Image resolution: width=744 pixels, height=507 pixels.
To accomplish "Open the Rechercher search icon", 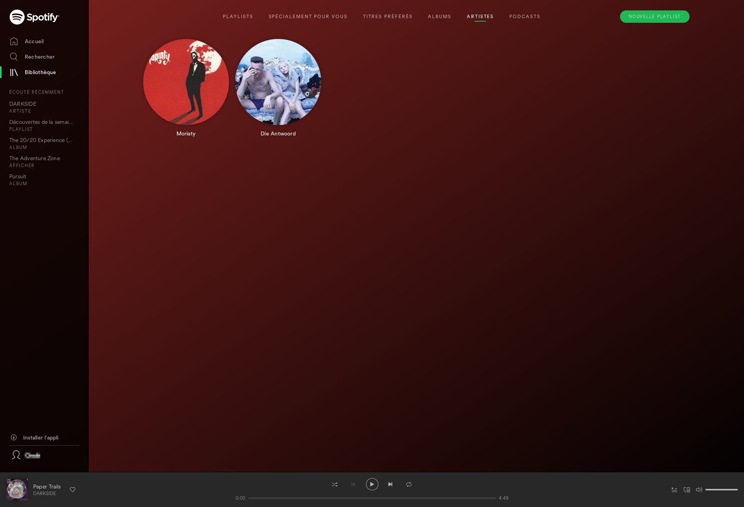I will 14,57.
